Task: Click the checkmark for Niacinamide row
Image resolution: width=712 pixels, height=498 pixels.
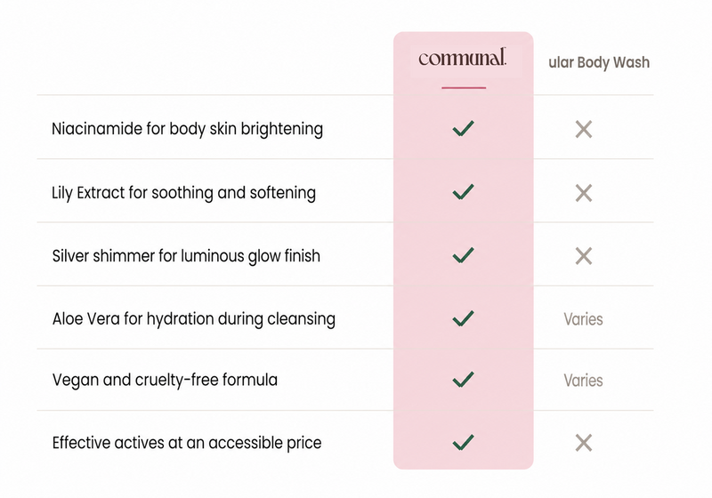Action: [463, 128]
